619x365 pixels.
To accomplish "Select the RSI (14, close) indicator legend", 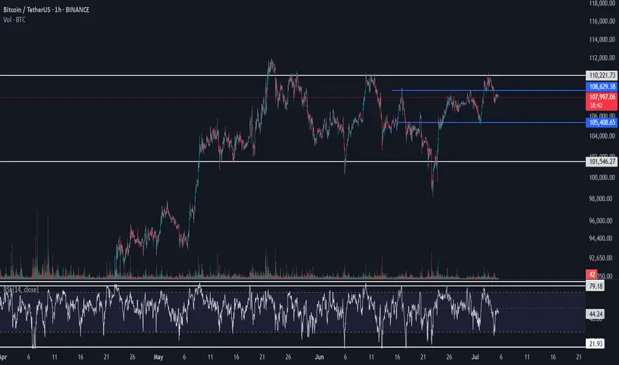I will coord(21,289).
